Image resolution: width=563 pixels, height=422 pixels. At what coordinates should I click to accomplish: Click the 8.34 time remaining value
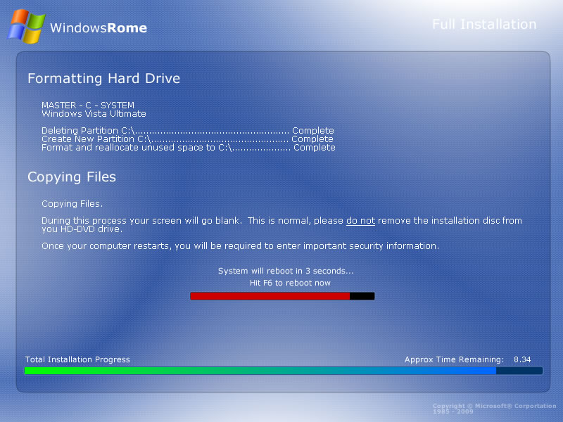[x=522, y=359]
